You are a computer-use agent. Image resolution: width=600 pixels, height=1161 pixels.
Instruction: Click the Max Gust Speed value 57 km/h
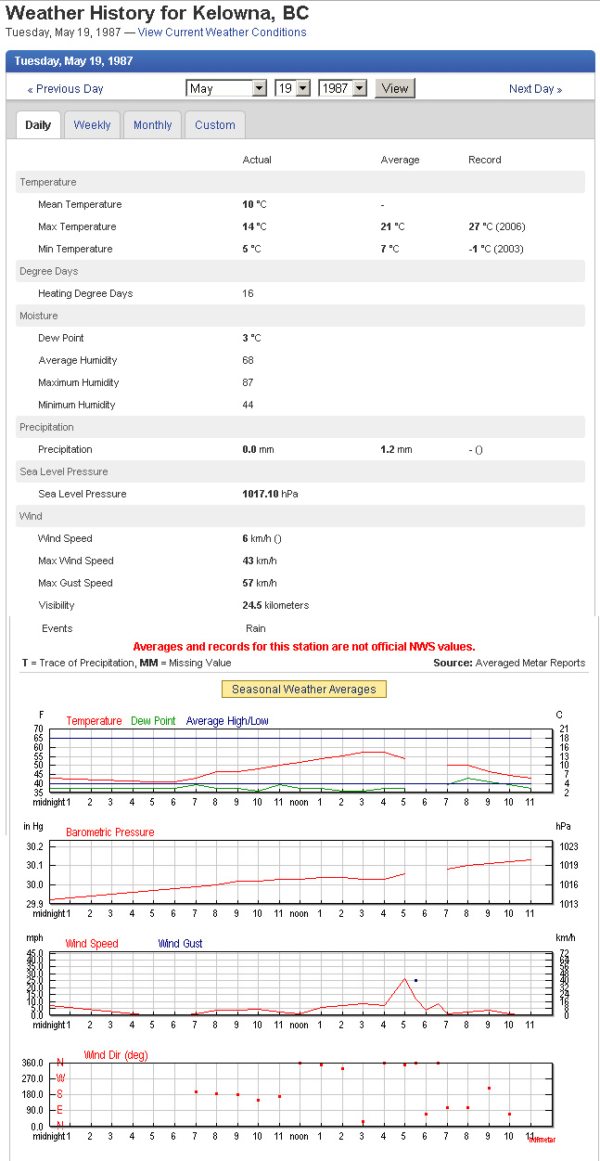[260, 583]
